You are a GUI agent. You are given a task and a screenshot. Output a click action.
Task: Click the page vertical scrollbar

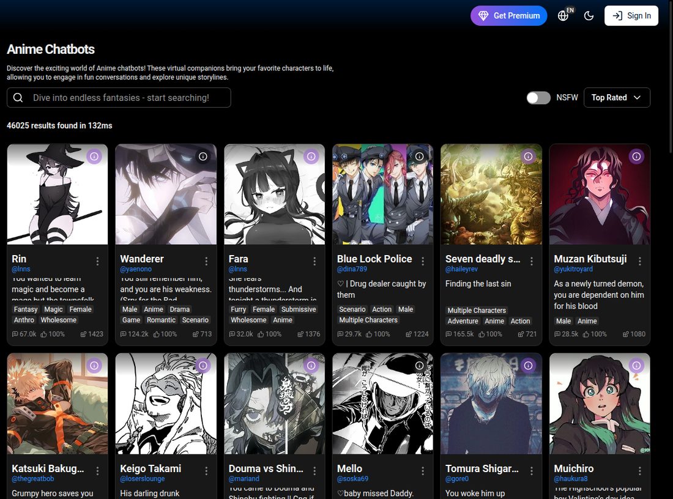pos(670,77)
